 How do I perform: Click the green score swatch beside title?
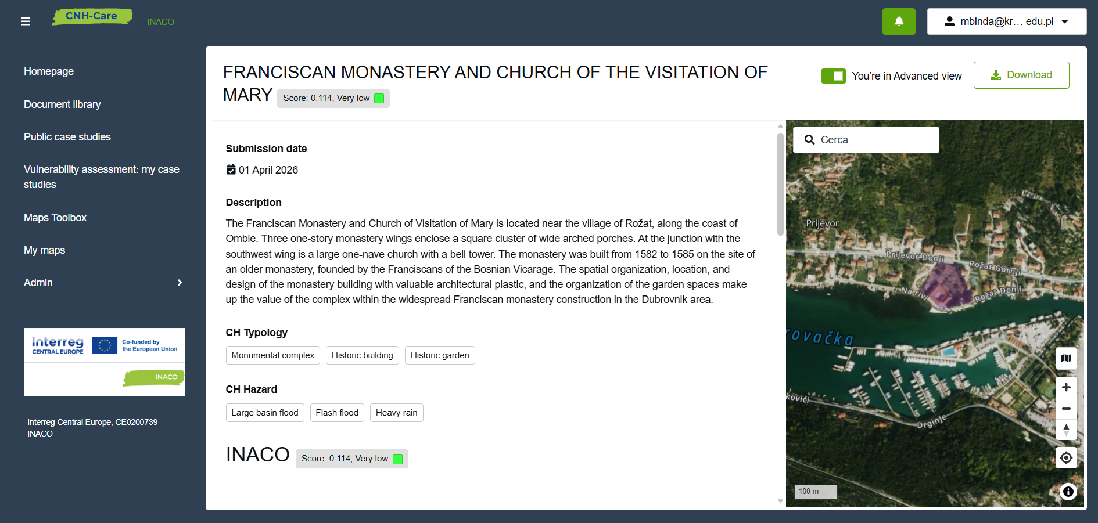click(379, 99)
